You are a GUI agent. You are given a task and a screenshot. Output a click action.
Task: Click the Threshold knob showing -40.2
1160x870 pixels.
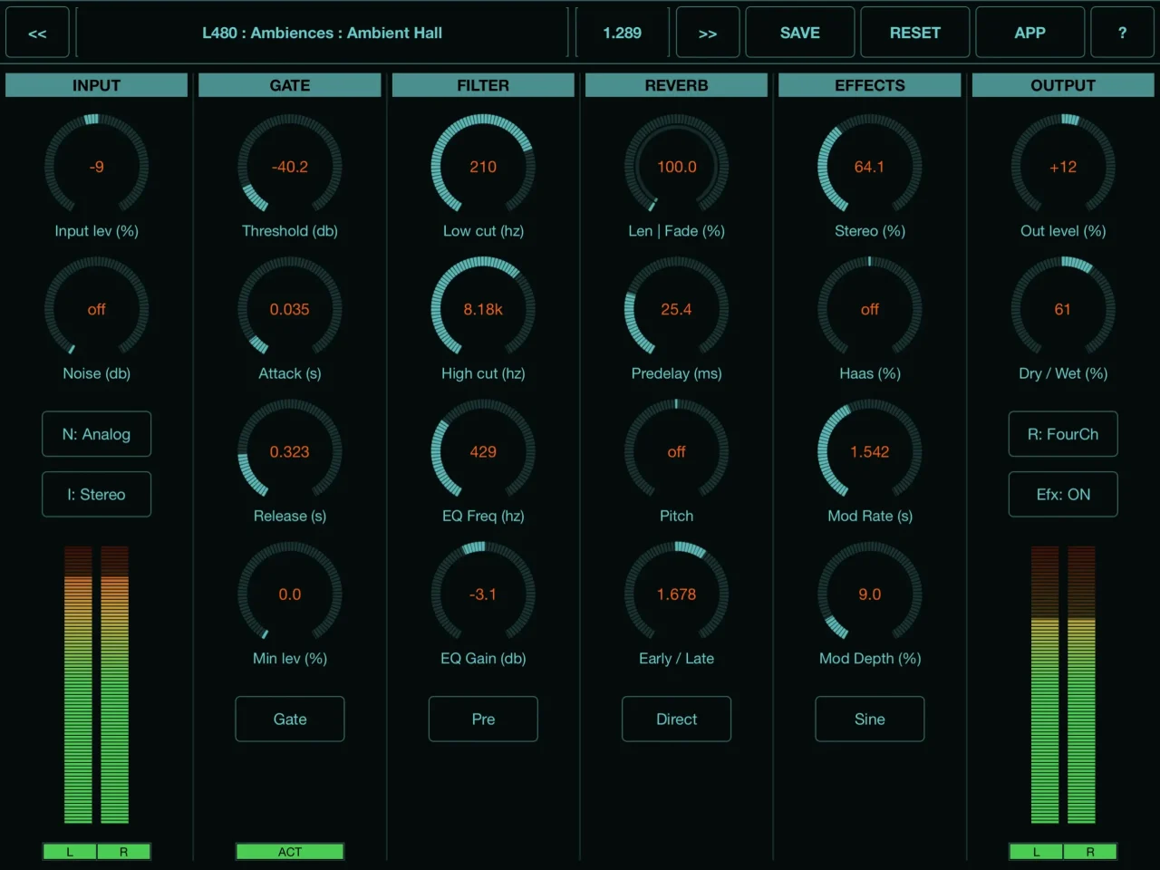(290, 166)
